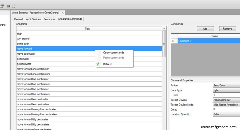Screen dimensions: 240x130
Task: Click the green Refresh icon in context menu
Action: point(98,64)
